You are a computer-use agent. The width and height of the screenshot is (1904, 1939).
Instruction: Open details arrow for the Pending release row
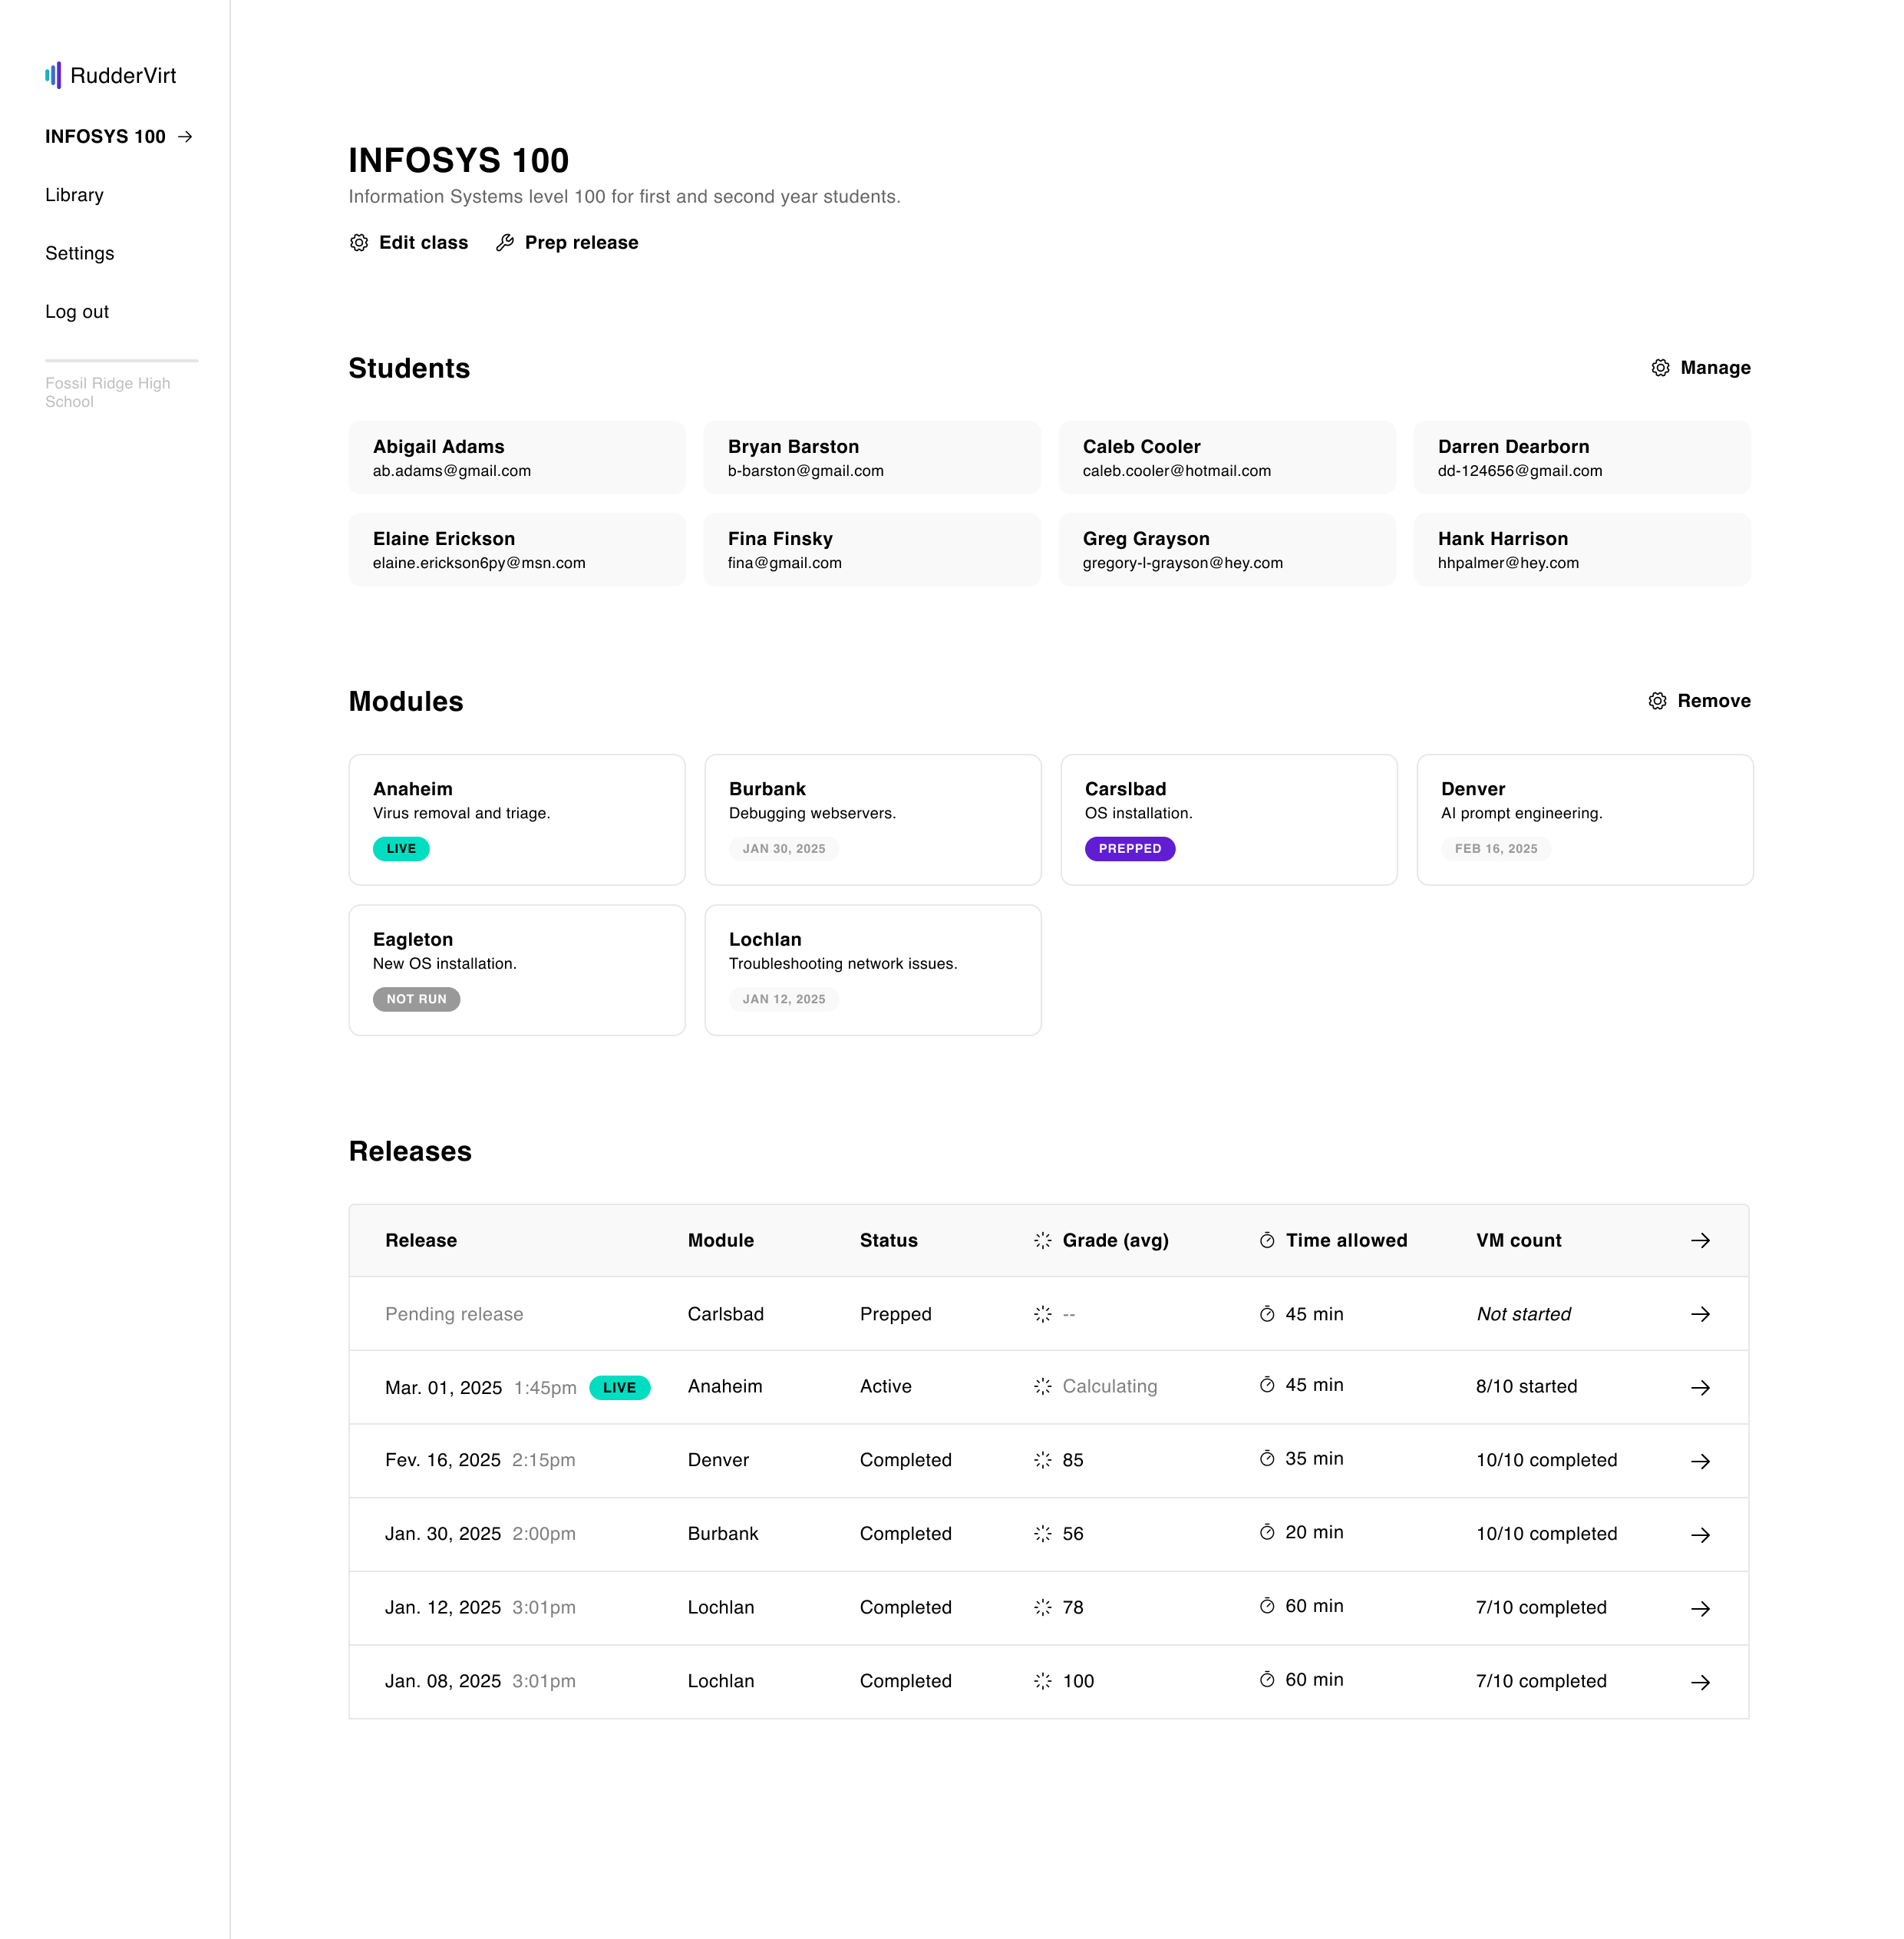(x=1701, y=1314)
